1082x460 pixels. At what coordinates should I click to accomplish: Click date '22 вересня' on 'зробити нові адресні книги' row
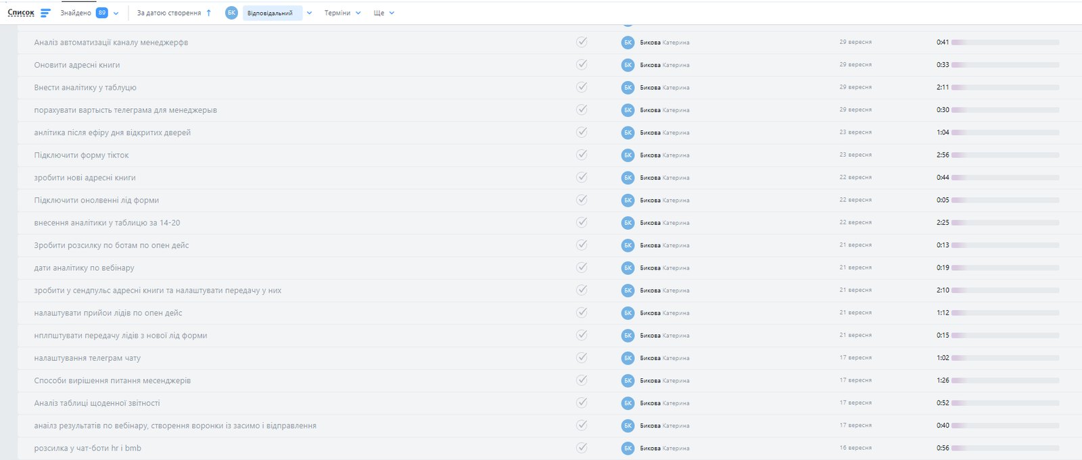pyautogui.click(x=855, y=178)
